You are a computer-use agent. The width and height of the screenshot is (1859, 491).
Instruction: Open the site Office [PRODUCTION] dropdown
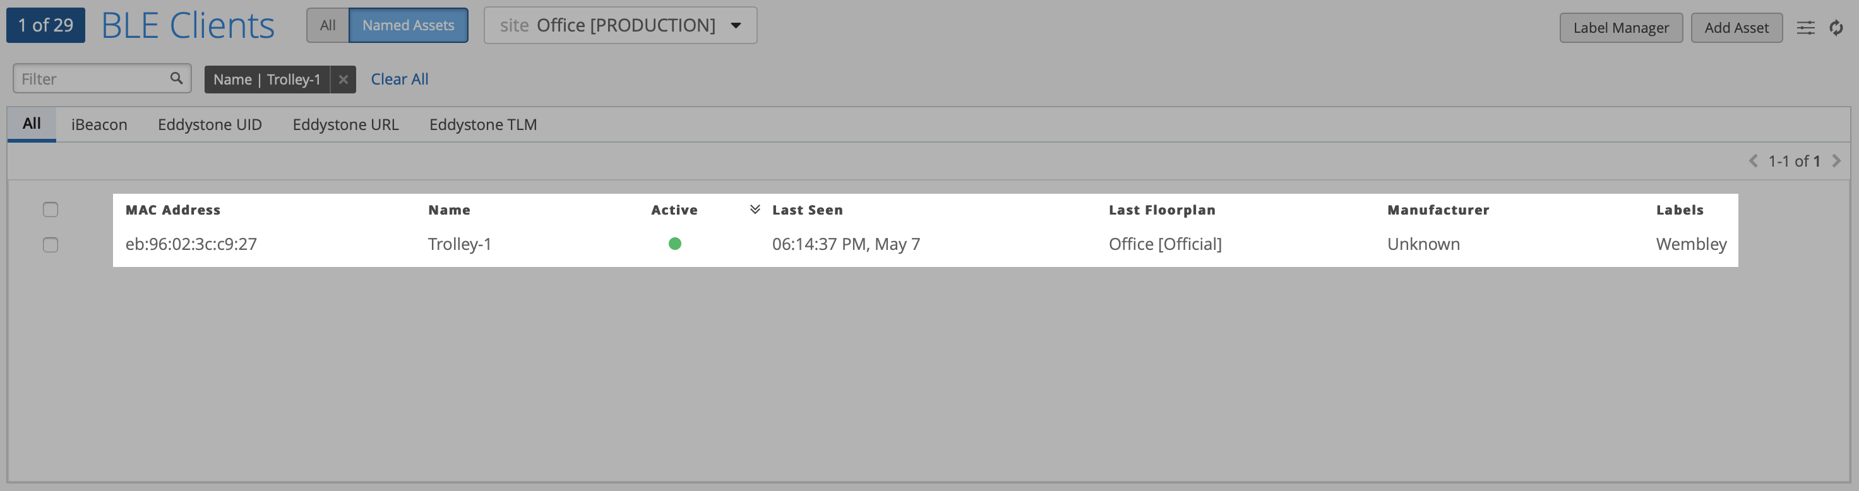pos(620,25)
